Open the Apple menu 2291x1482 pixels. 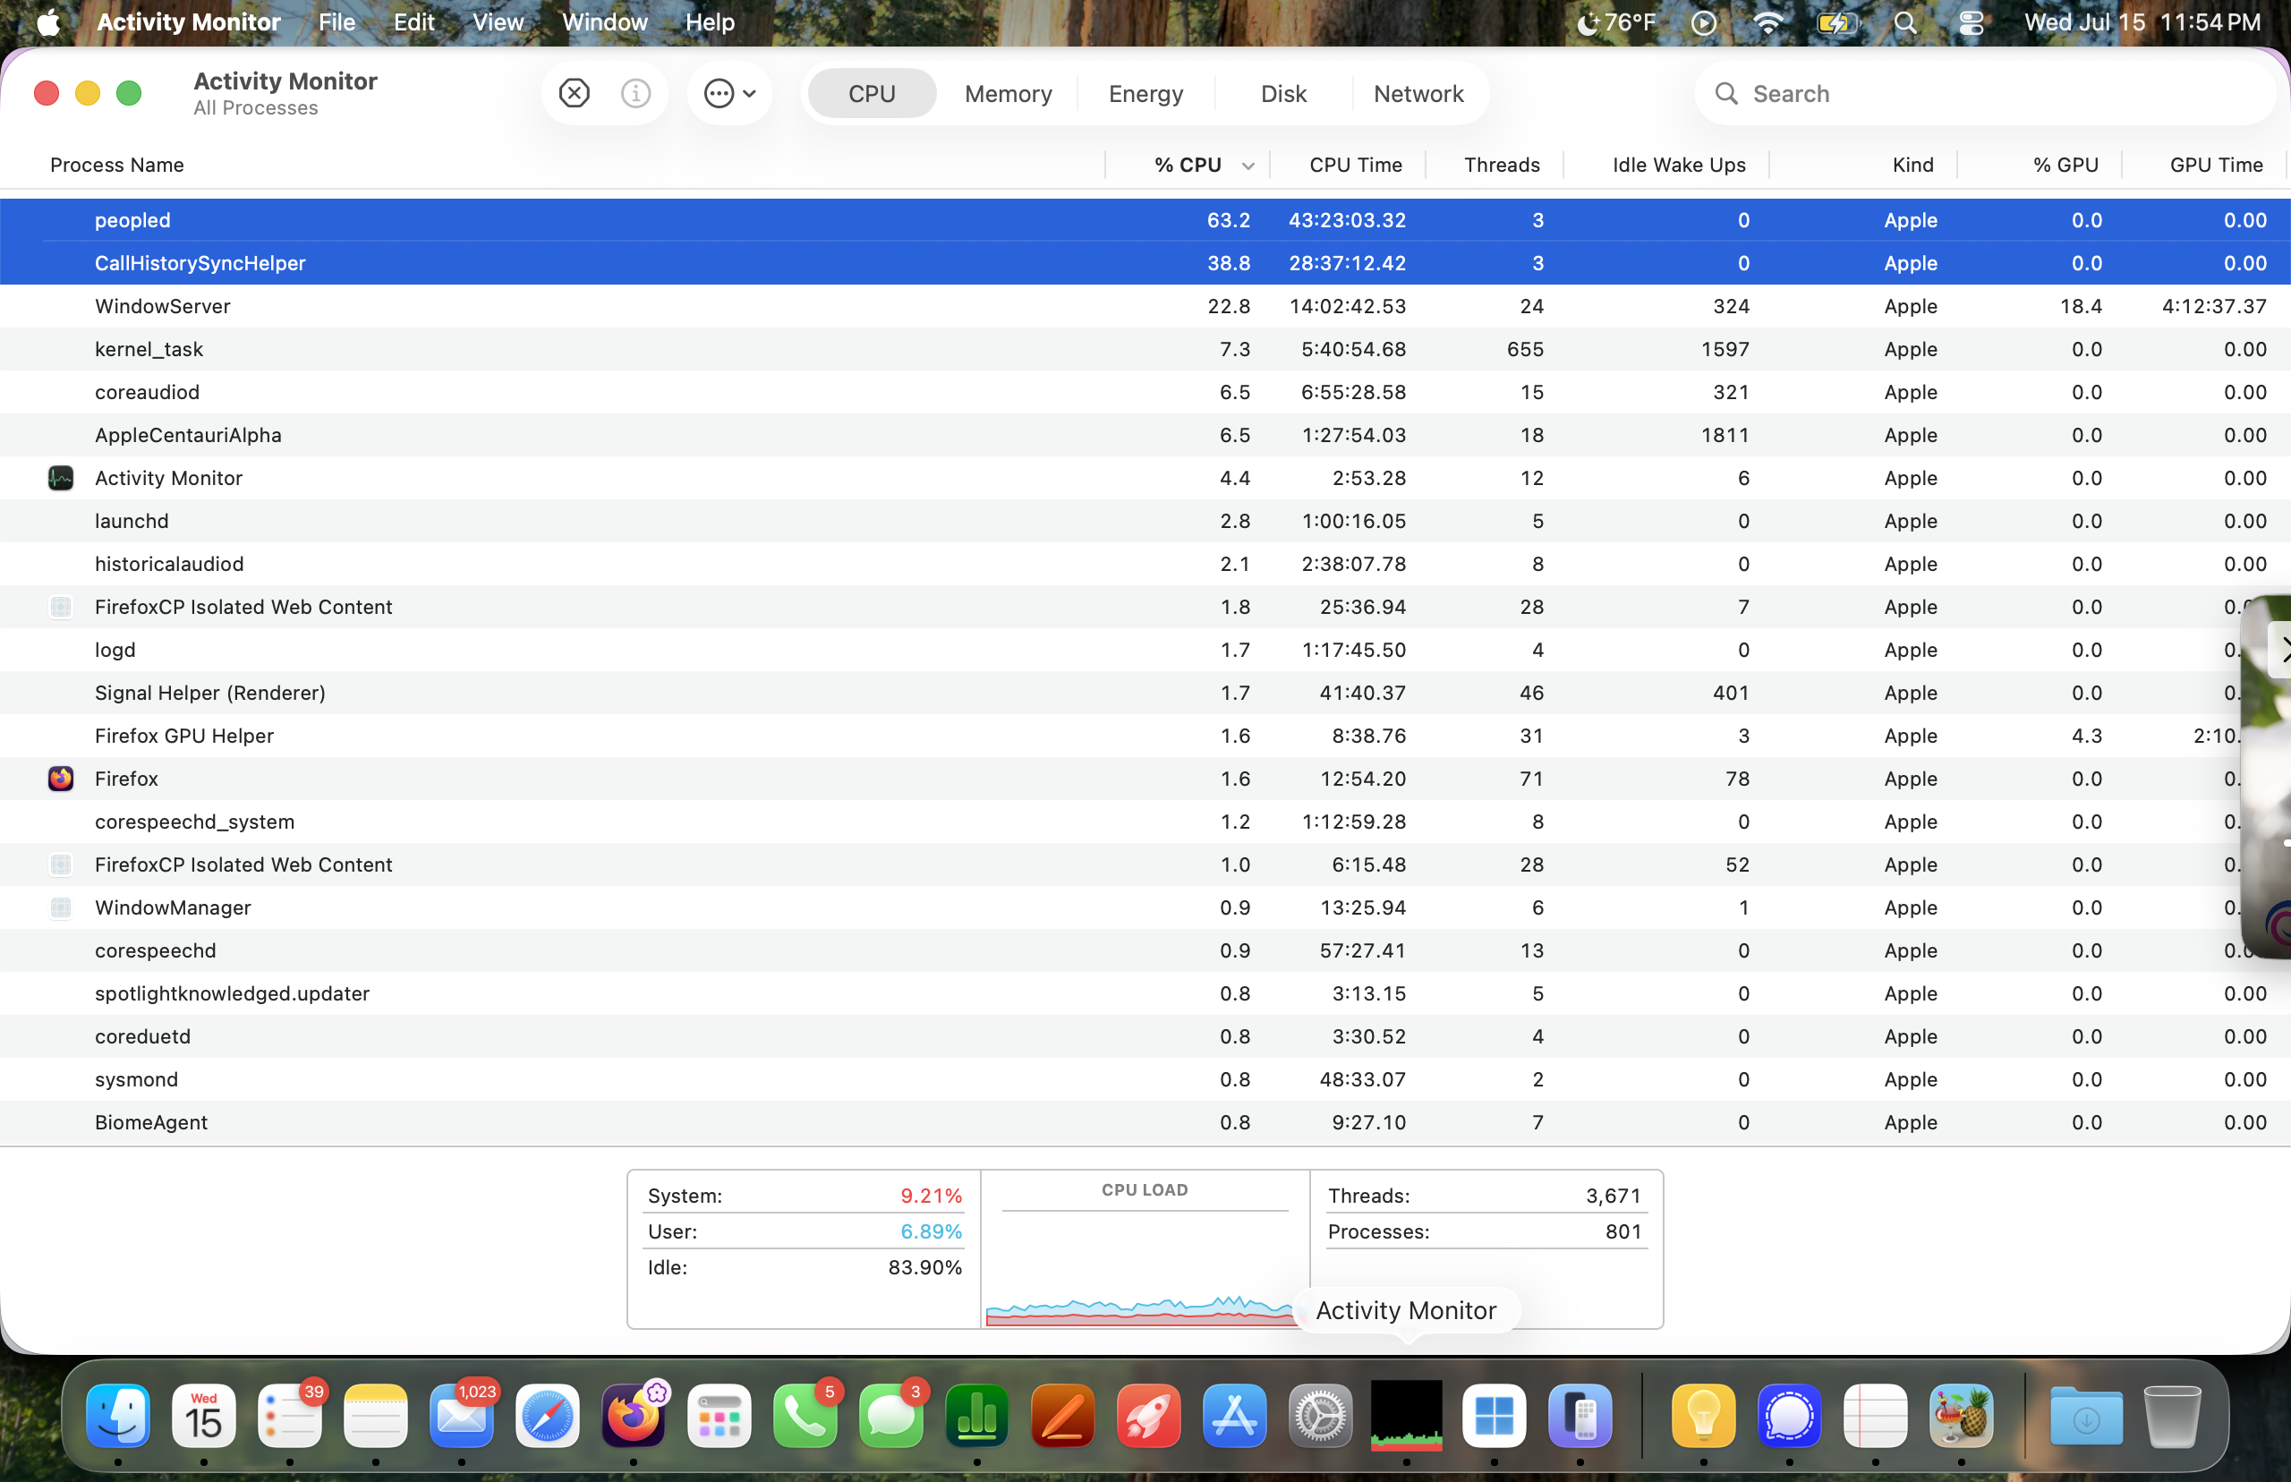coord(48,22)
